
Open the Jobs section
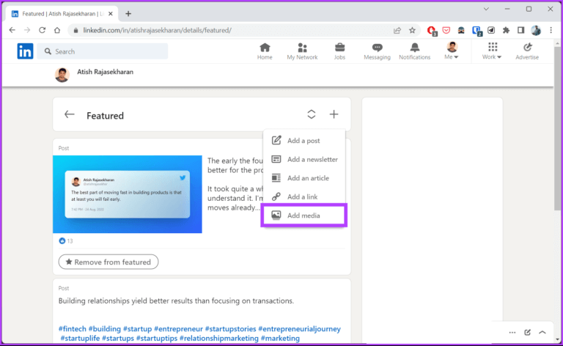tap(339, 52)
